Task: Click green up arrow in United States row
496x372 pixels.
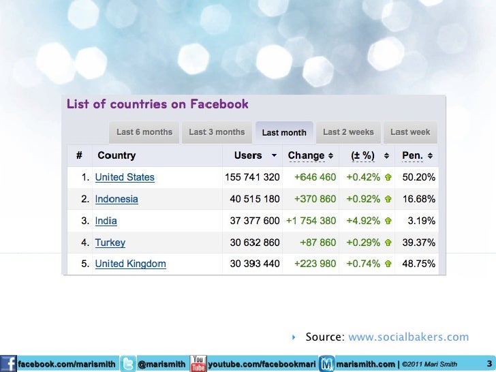Action: pyautogui.click(x=388, y=177)
